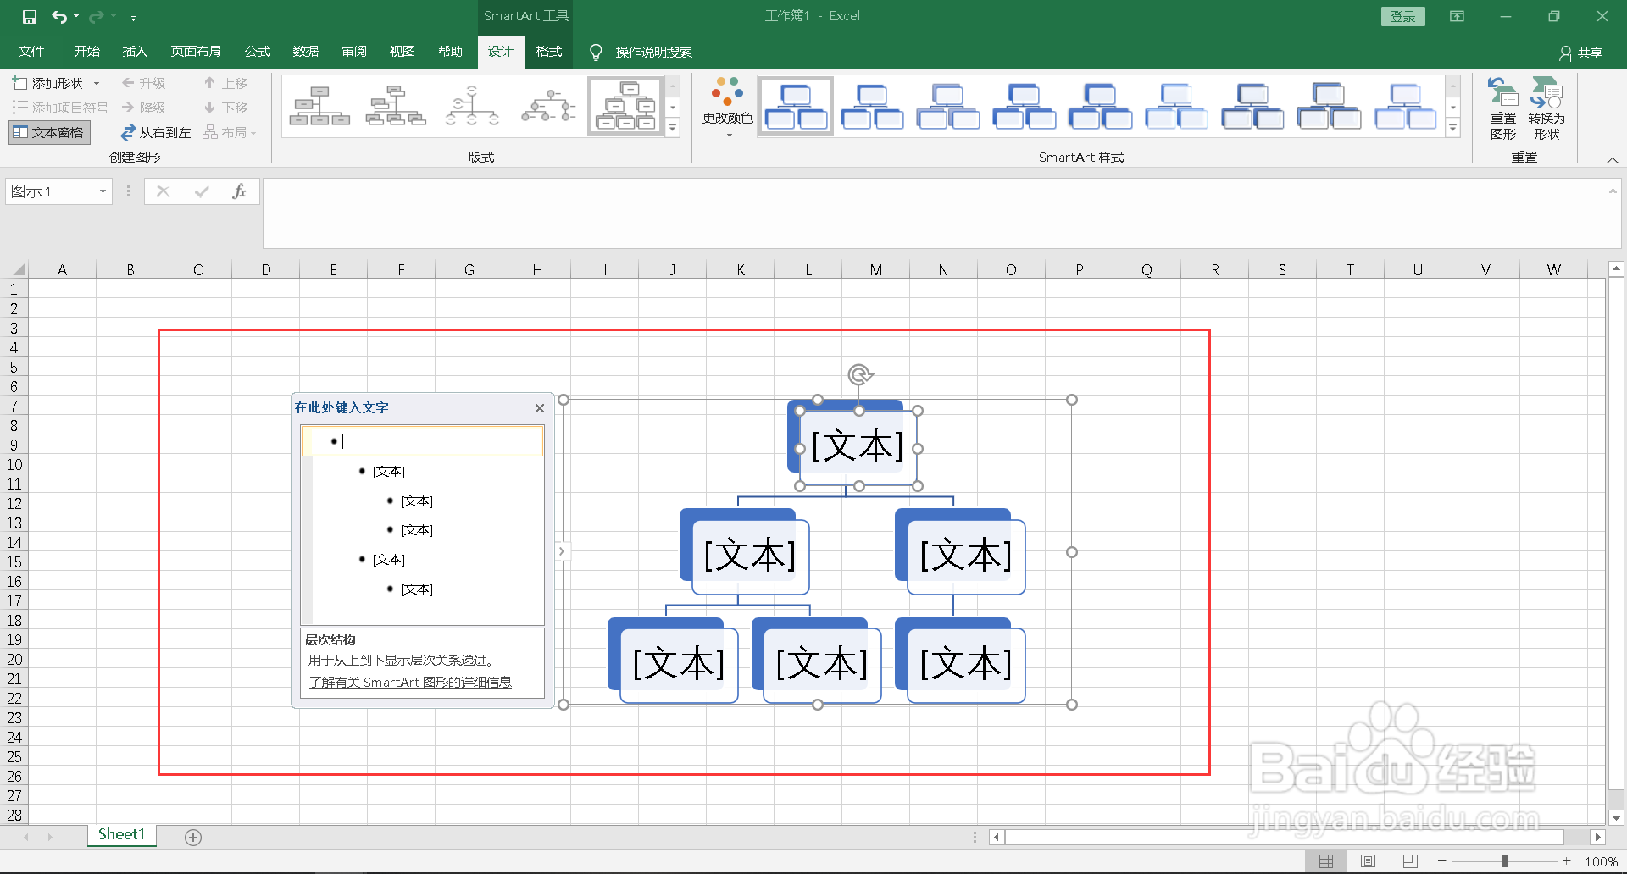This screenshot has height=874, width=1627.
Task: Click the horizontal scrollbar right arrow
Action: (x=1598, y=837)
